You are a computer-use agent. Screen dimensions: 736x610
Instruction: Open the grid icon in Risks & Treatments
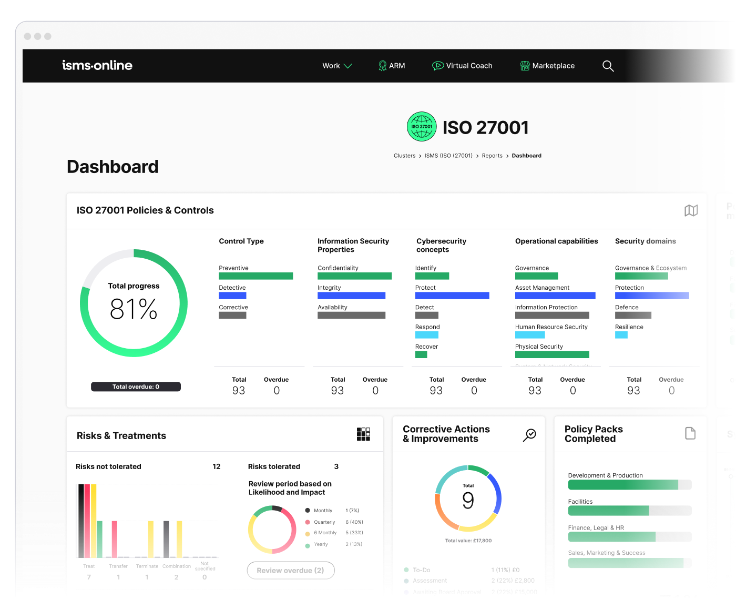tap(363, 434)
